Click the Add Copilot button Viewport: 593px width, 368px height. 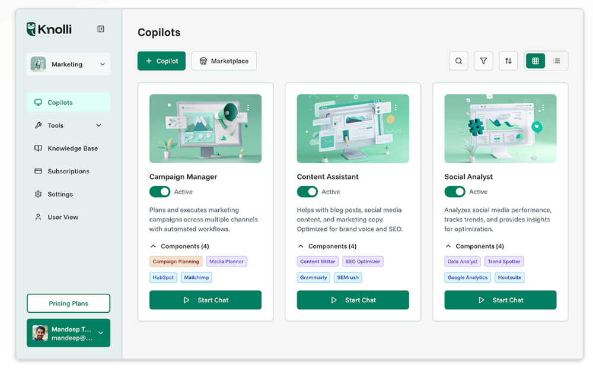[161, 61]
